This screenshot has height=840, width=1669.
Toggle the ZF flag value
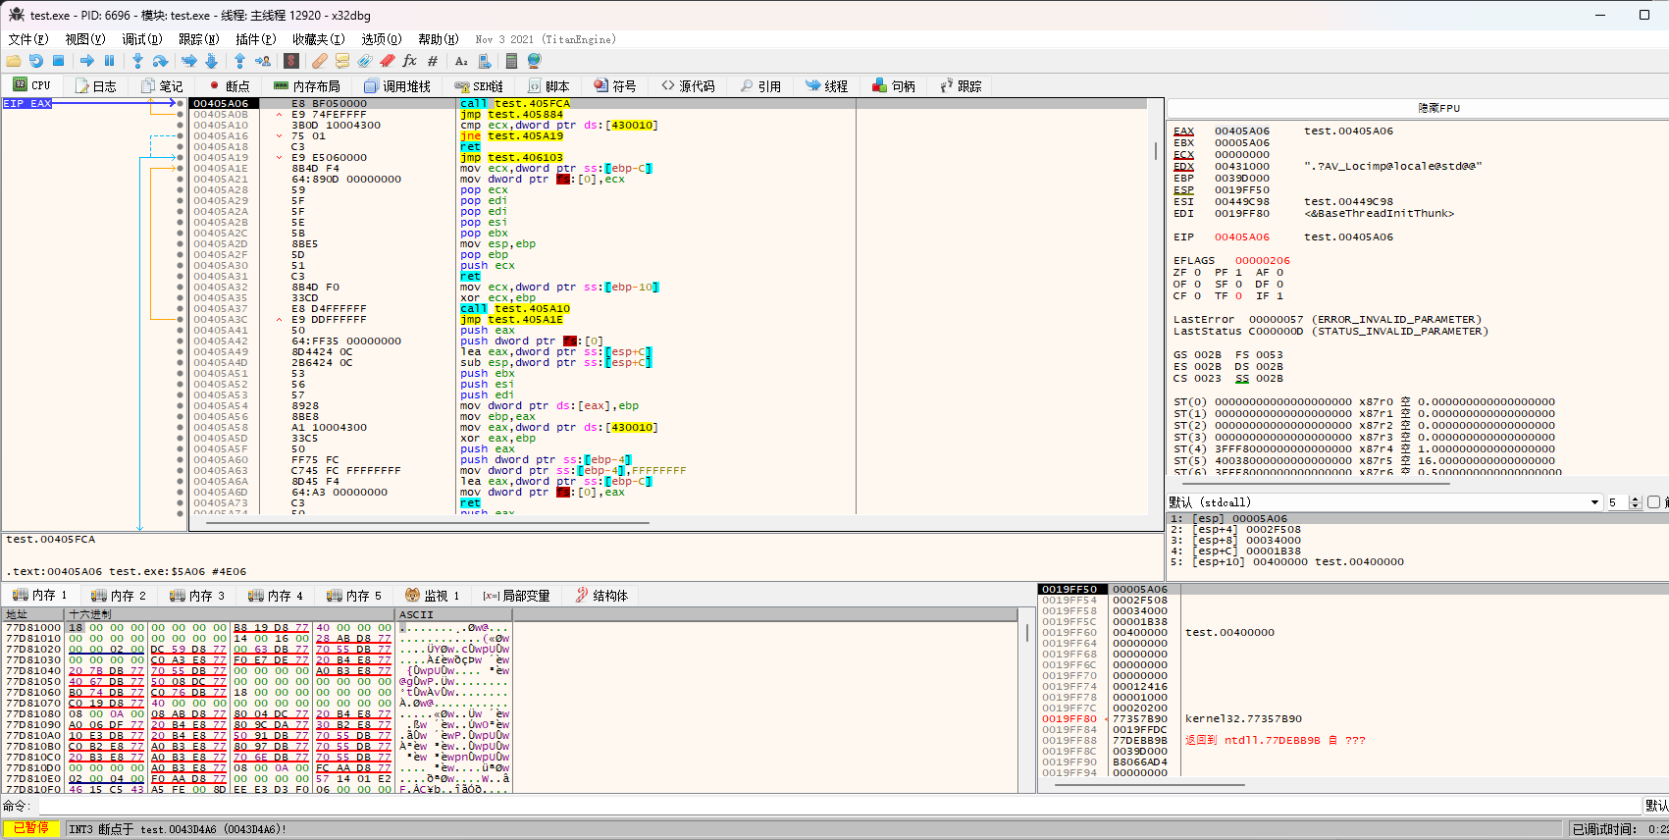pyautogui.click(x=1197, y=273)
